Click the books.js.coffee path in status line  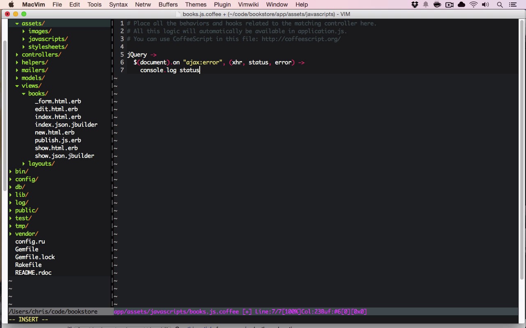click(176, 312)
